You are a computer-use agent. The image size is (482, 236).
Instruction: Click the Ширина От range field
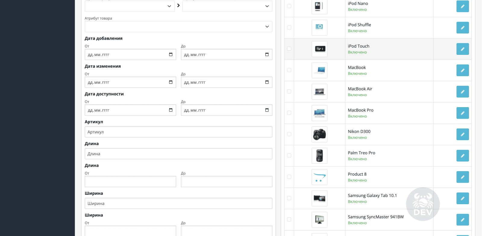pos(130,231)
